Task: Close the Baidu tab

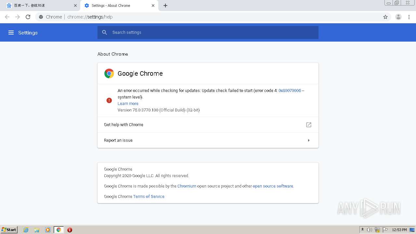Action: (75, 6)
